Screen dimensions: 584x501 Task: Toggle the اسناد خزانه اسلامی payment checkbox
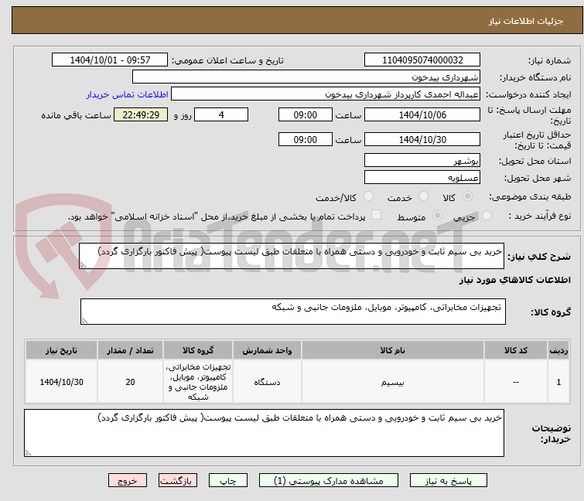[377, 215]
